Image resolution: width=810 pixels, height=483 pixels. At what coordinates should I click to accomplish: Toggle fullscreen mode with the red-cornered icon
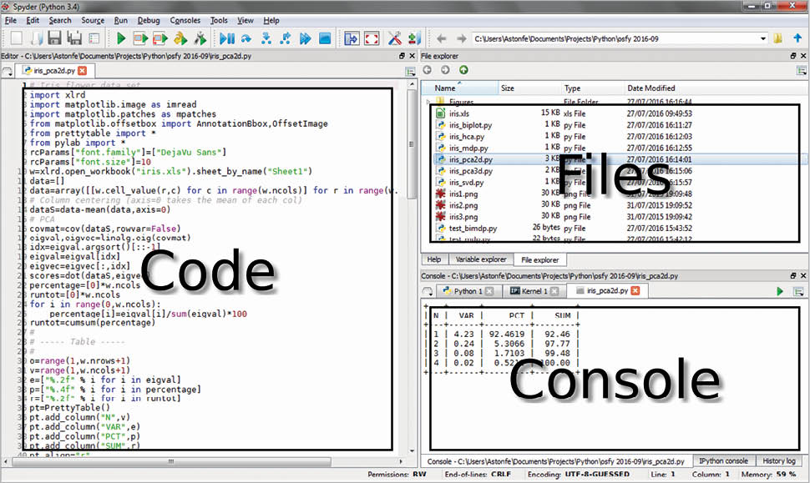pos(372,38)
